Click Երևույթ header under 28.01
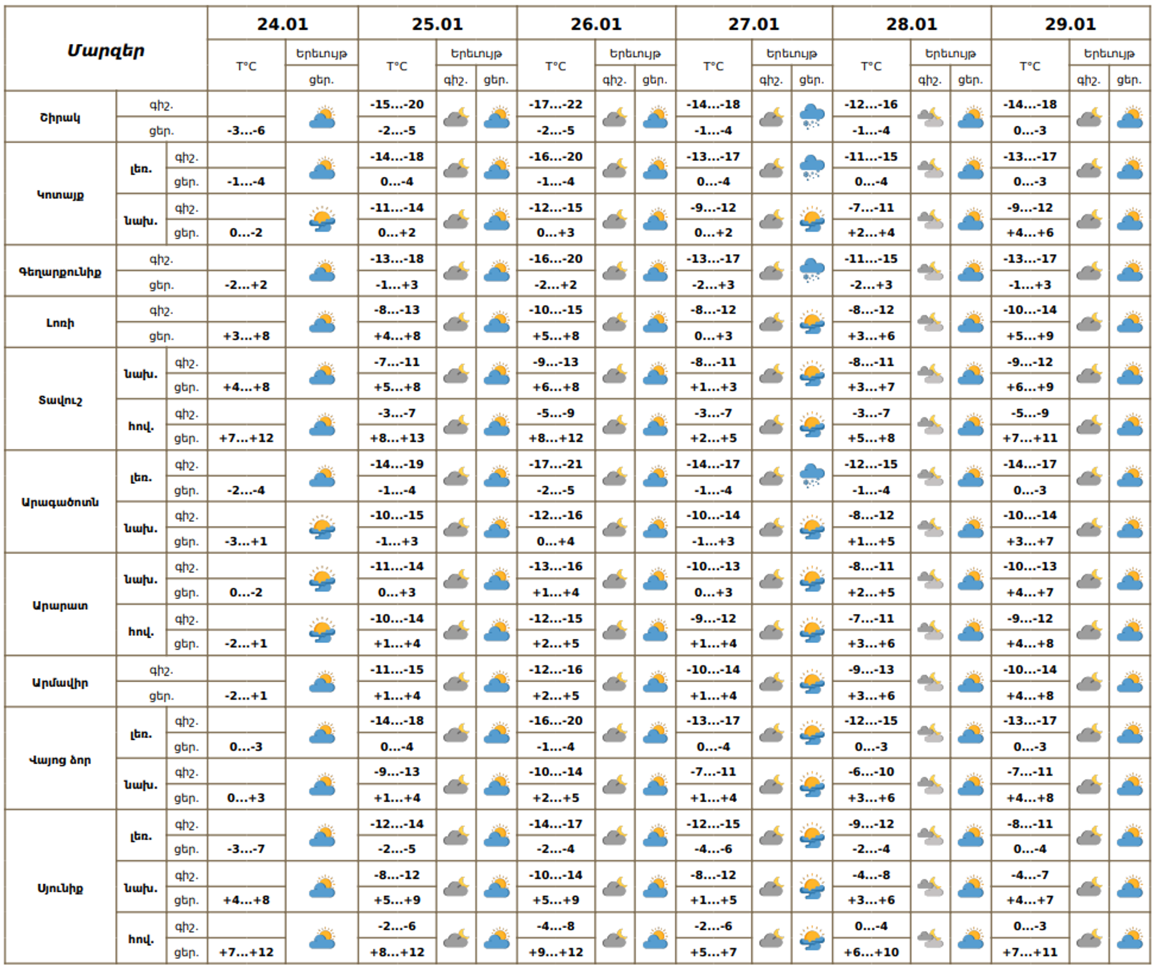Image resolution: width=1157 pixels, height=969 pixels. coord(950,53)
